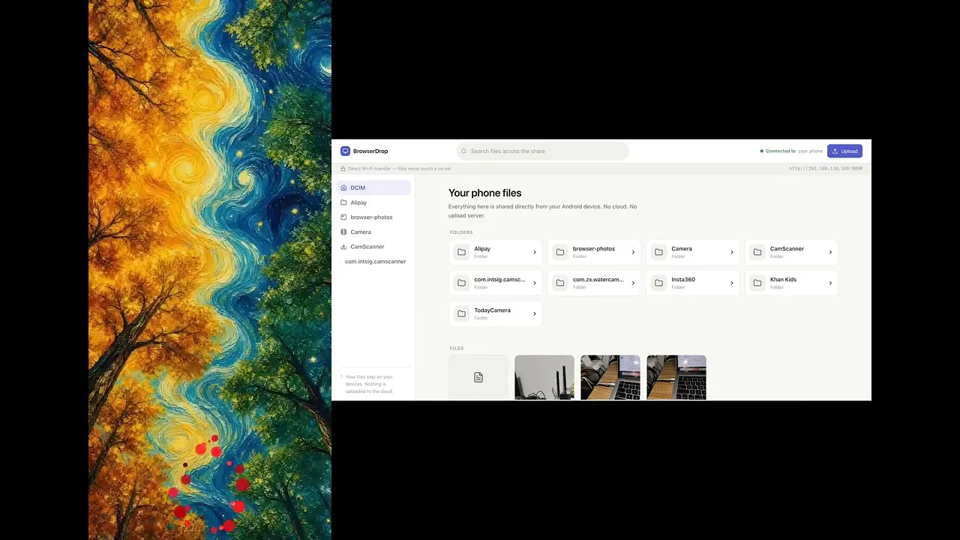Open com.intsig.camscanner in the sidebar
The height and width of the screenshot is (540, 960).
click(x=375, y=262)
